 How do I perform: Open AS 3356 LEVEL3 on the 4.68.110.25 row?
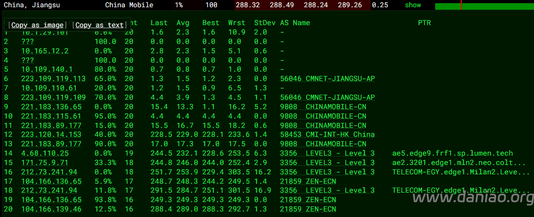click(x=327, y=153)
